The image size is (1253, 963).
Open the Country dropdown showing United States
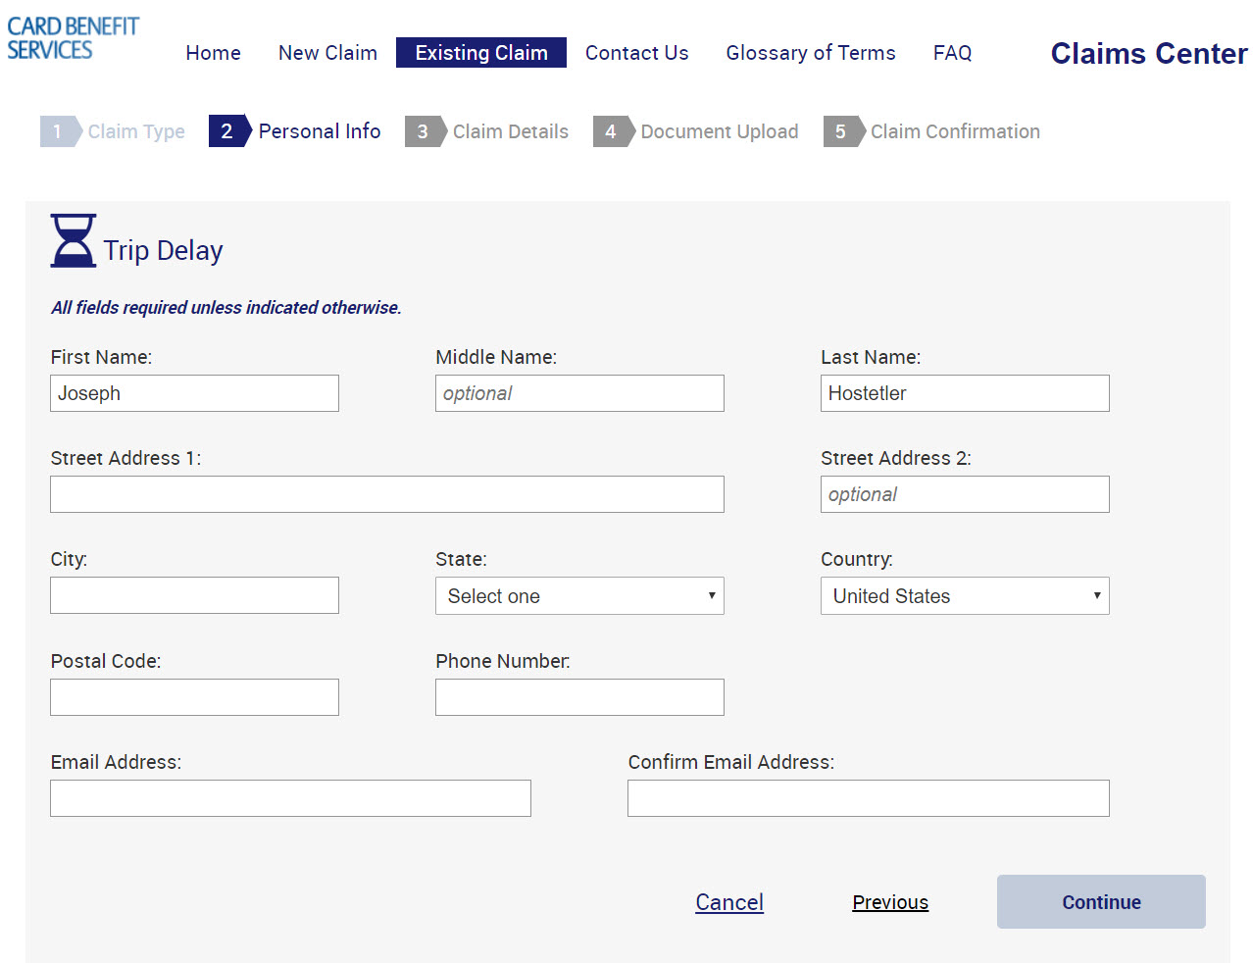click(x=964, y=595)
